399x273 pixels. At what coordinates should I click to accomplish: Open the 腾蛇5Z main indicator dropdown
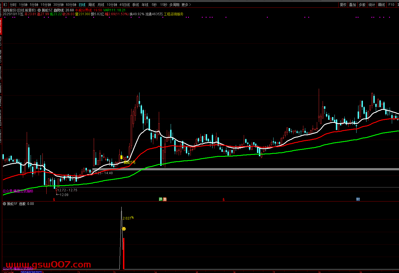click(x=39, y=10)
